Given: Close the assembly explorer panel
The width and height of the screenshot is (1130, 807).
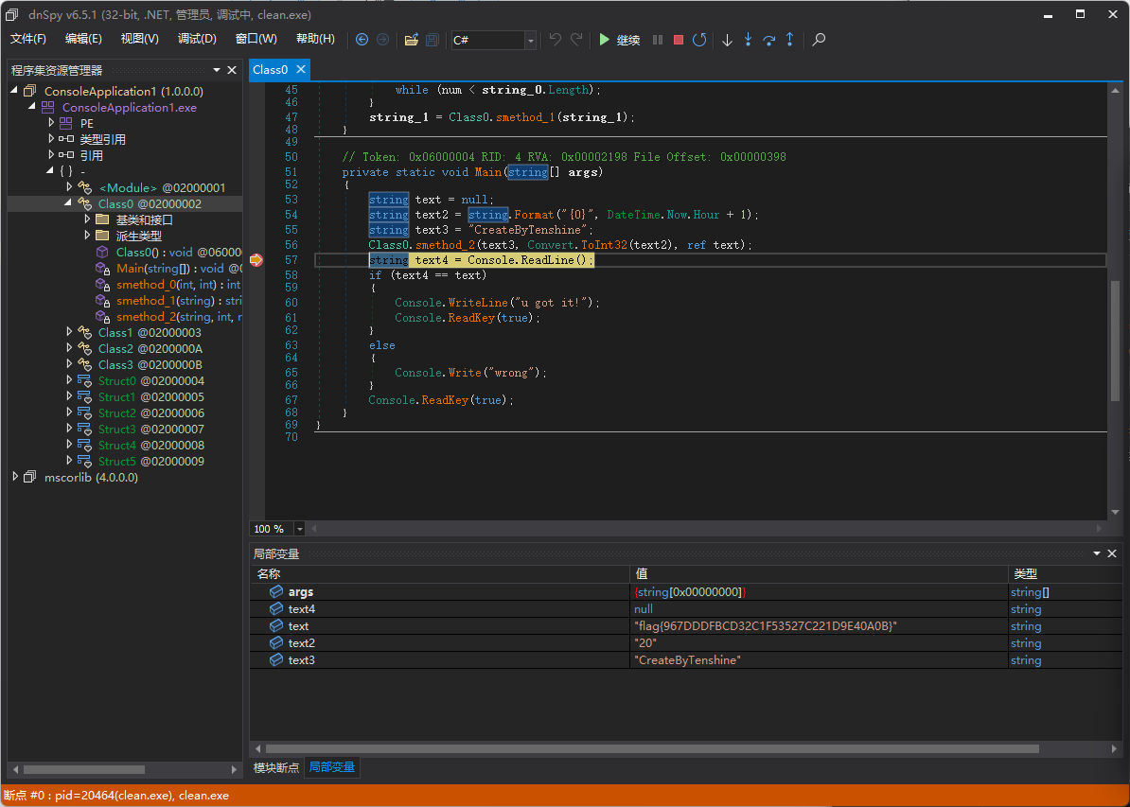Looking at the screenshot, I should pos(232,70).
